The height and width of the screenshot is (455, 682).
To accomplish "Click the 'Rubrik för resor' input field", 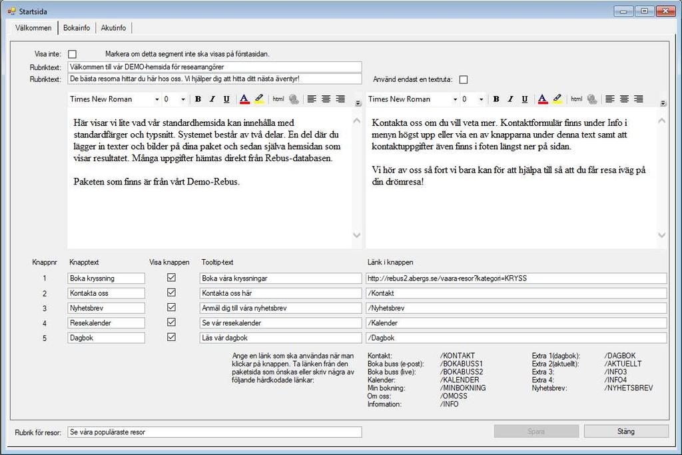I will click(215, 432).
